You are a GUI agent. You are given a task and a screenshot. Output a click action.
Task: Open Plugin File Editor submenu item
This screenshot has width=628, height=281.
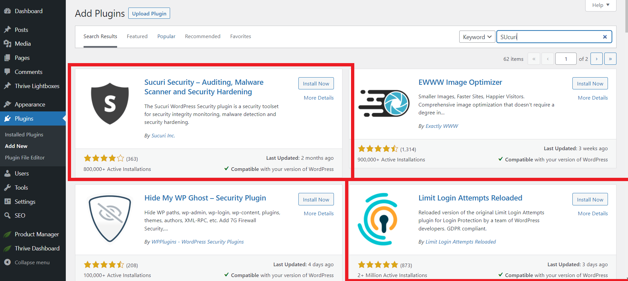point(25,157)
